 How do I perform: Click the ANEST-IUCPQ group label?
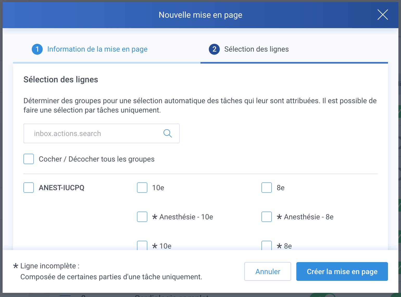pos(61,188)
